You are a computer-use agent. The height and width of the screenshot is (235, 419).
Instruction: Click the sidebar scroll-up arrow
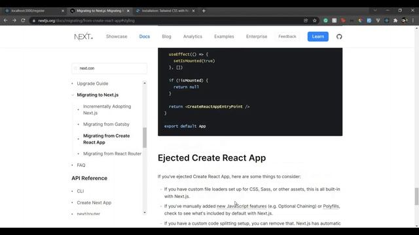coord(145,83)
